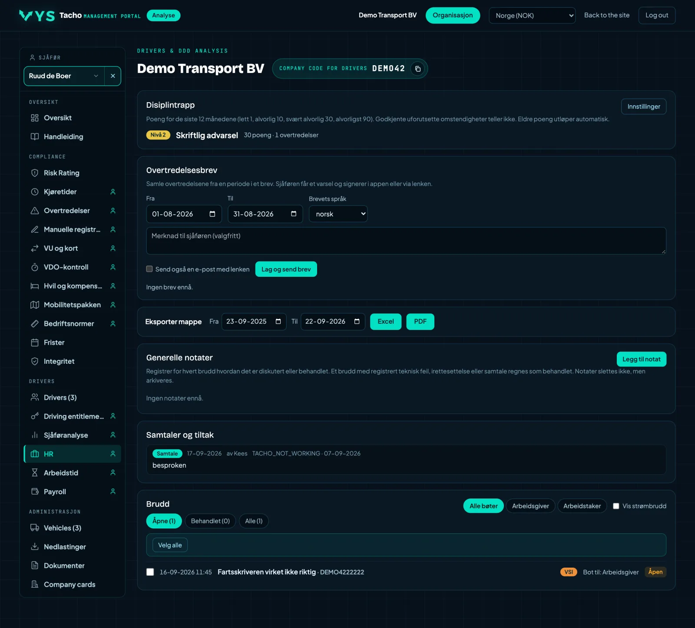The height and width of the screenshot is (628, 695).
Task: Click the Kjøretider clock icon
Action: [x=35, y=192]
